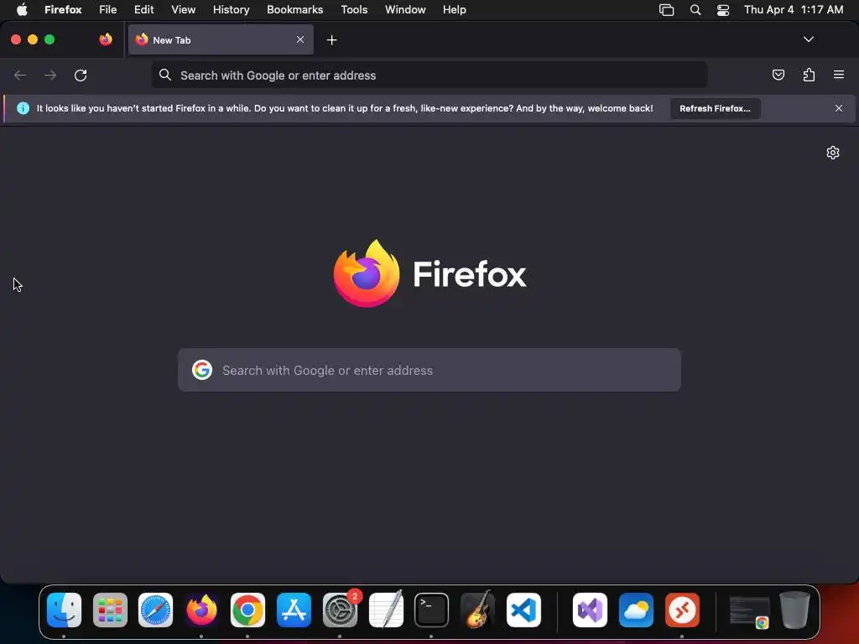This screenshot has height=644, width=859.
Task: Open the File menu
Action: (108, 9)
